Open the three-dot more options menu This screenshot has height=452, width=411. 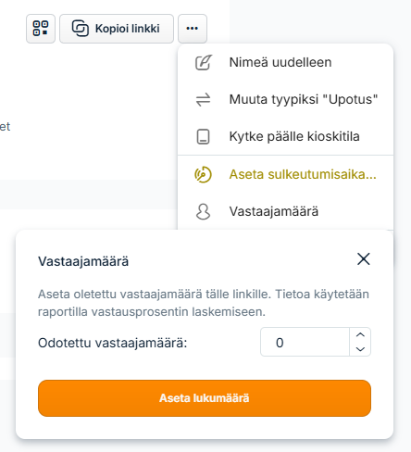193,29
